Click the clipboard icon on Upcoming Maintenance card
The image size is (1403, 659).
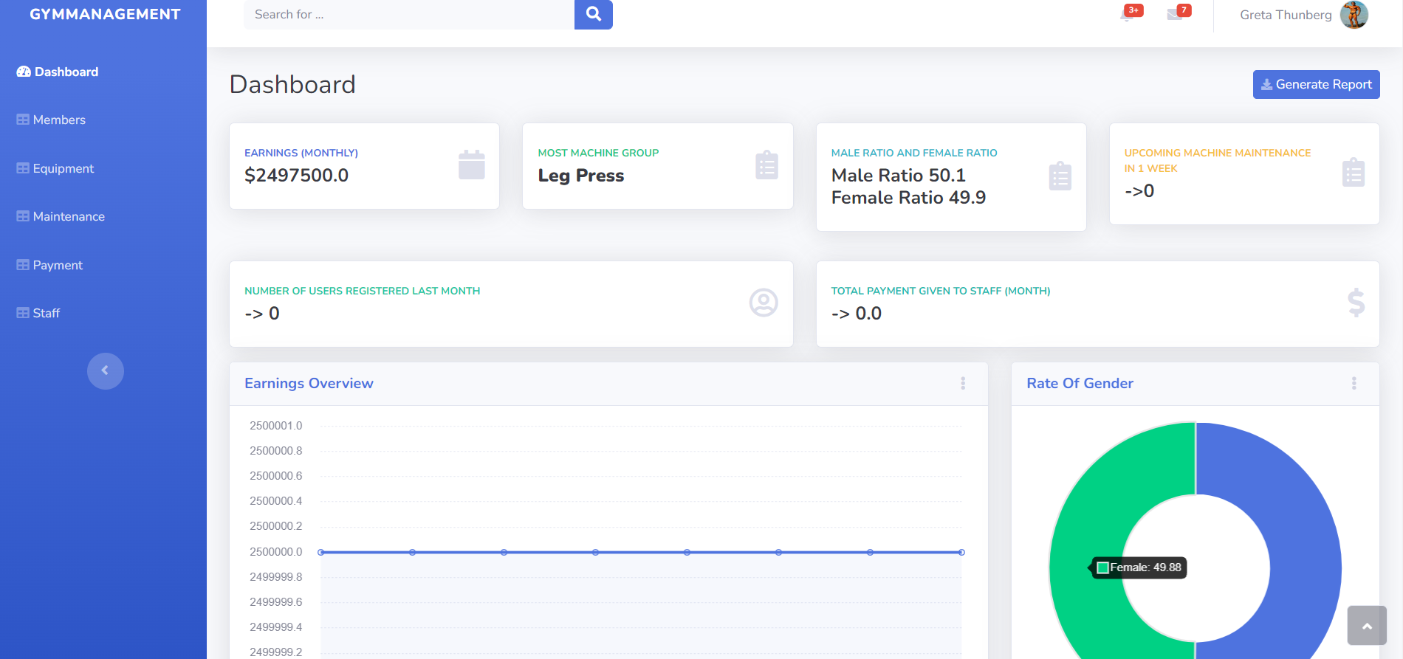point(1353,172)
